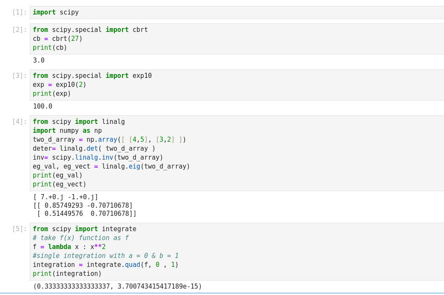Click the integrate.quad code line

105,265
